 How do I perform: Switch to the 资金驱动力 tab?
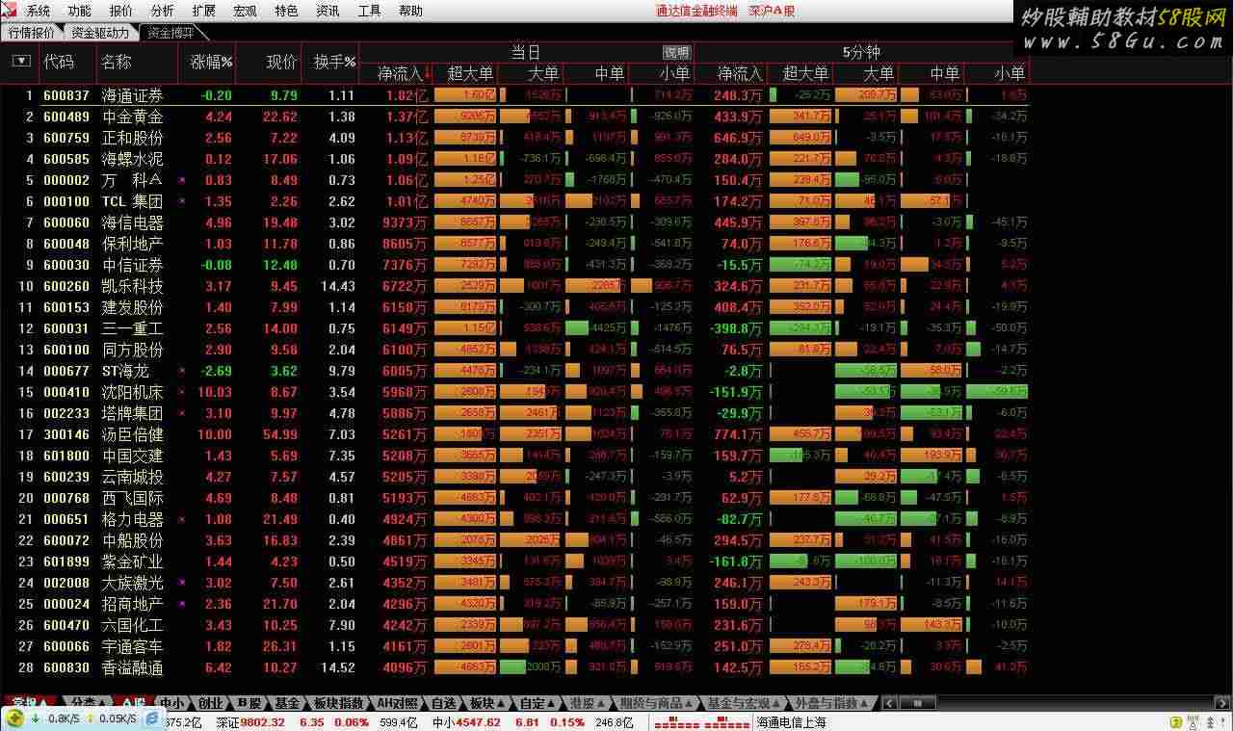point(100,32)
